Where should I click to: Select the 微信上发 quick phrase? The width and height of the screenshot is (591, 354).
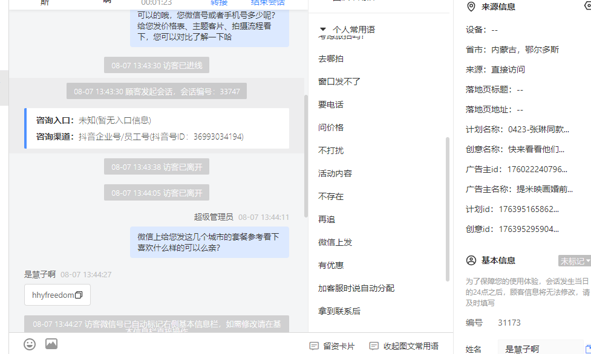point(335,242)
